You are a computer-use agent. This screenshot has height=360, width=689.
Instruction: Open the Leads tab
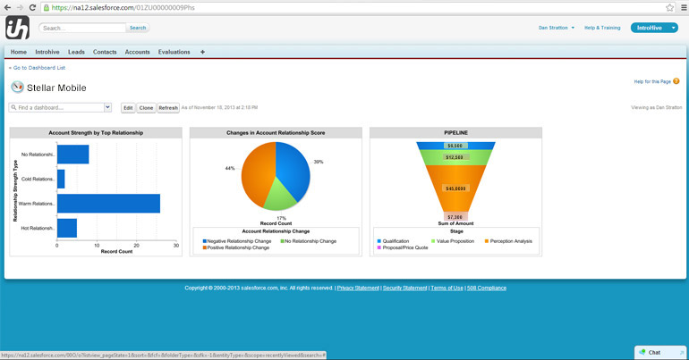coord(76,52)
